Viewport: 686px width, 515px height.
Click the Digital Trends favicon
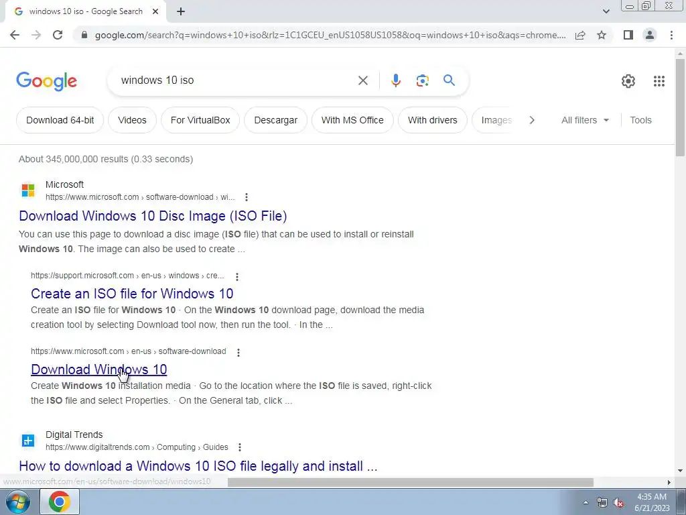[x=28, y=441]
